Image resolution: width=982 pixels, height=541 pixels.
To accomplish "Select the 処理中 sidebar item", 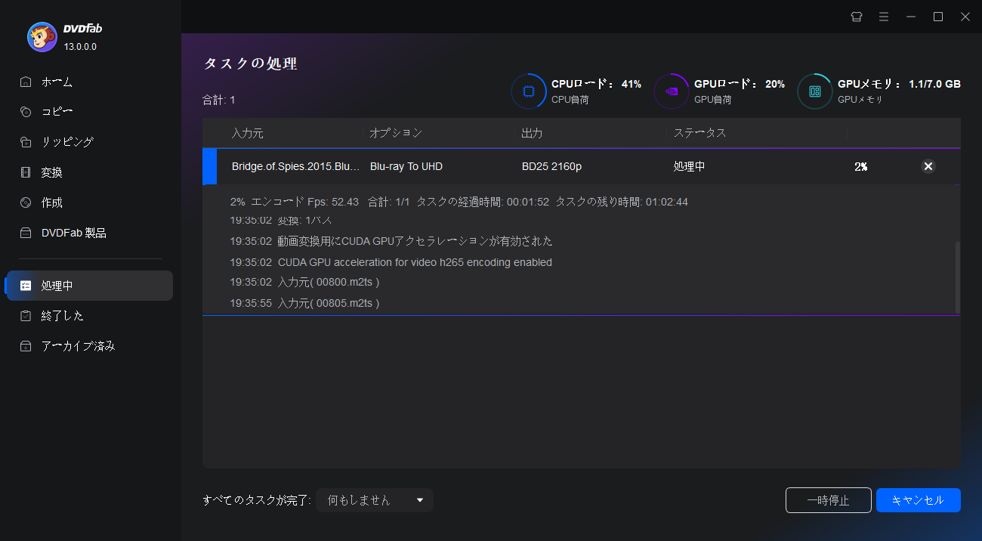I will tap(89, 286).
